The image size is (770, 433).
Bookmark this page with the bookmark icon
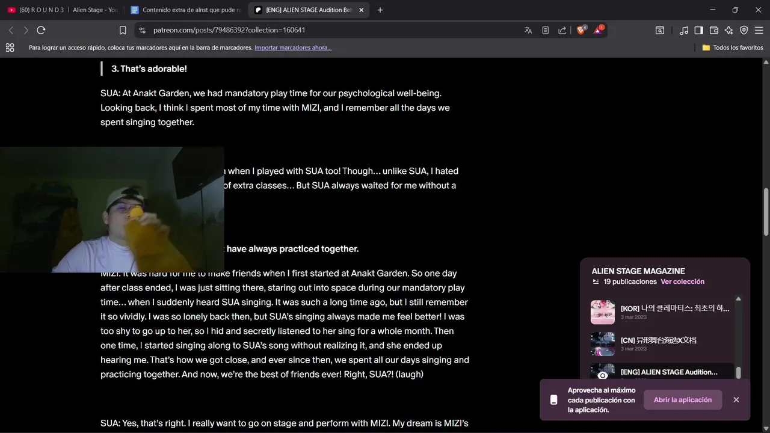coord(123,30)
